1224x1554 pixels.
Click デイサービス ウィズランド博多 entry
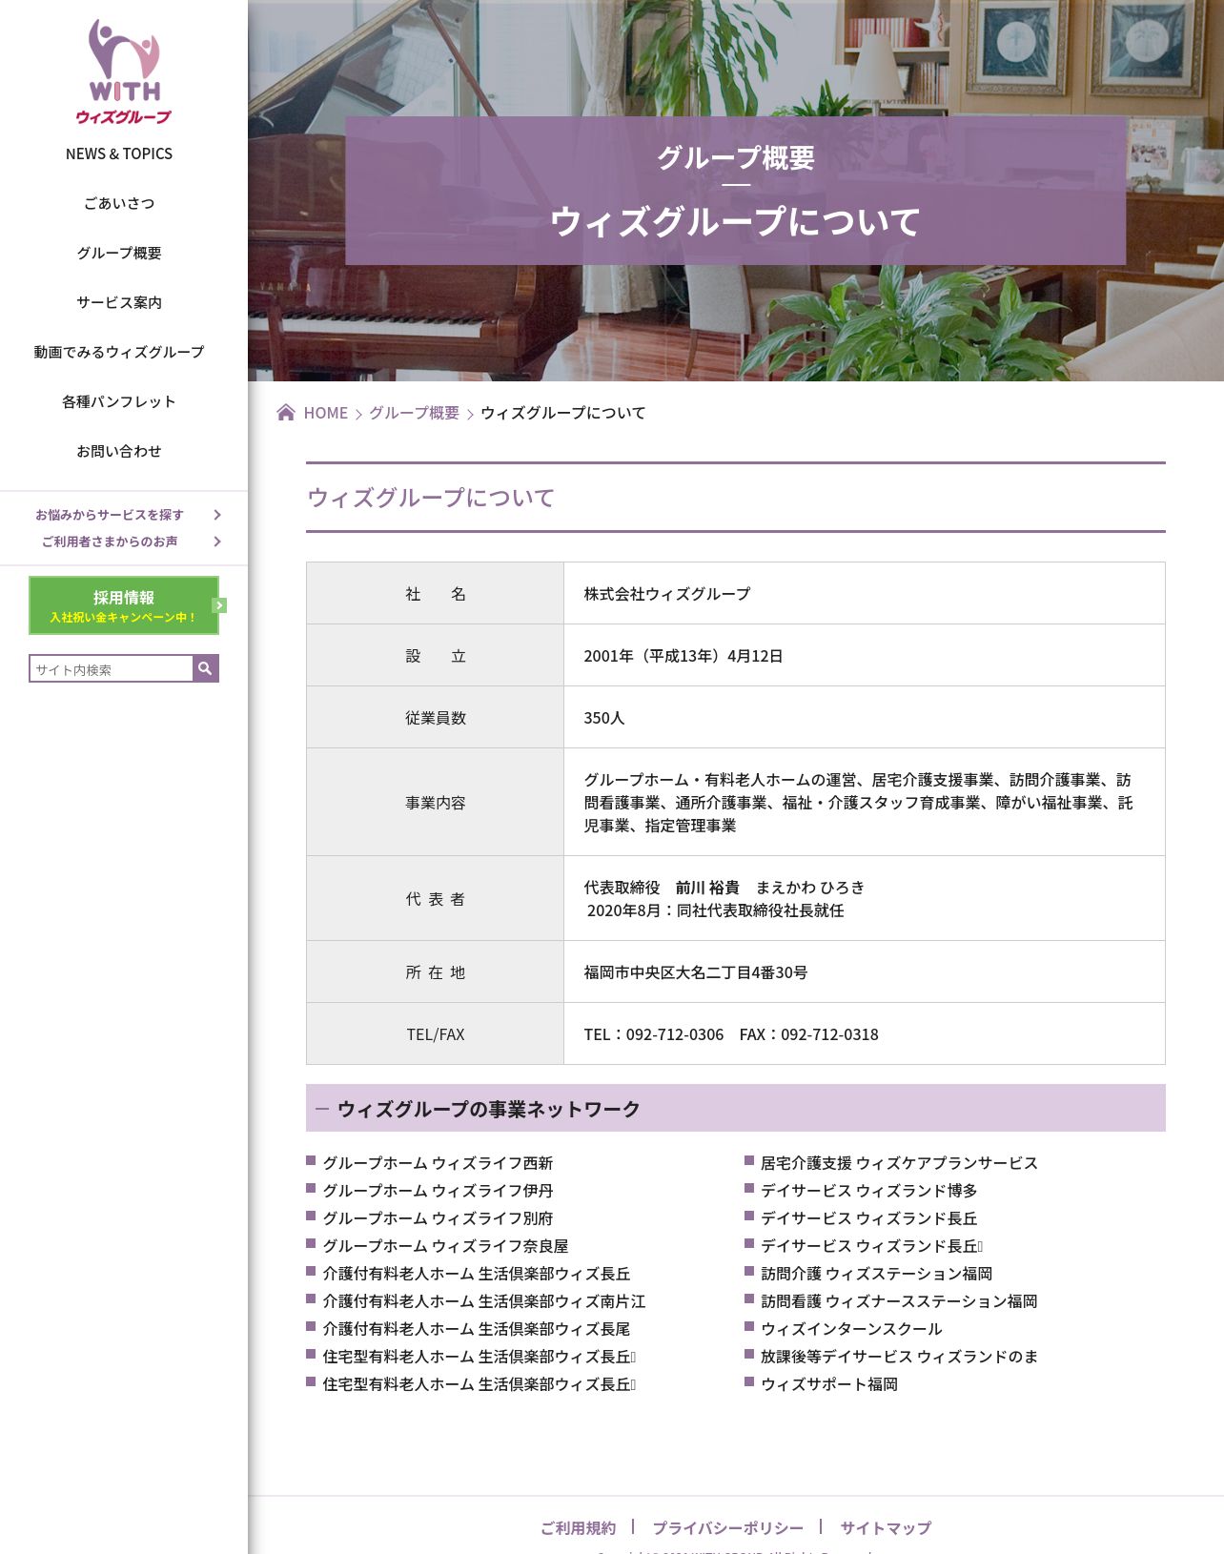pos(868,1191)
